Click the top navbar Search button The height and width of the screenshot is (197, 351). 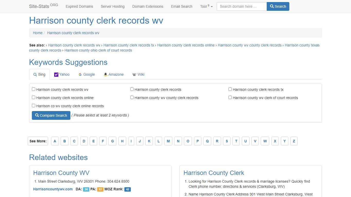(x=278, y=6)
